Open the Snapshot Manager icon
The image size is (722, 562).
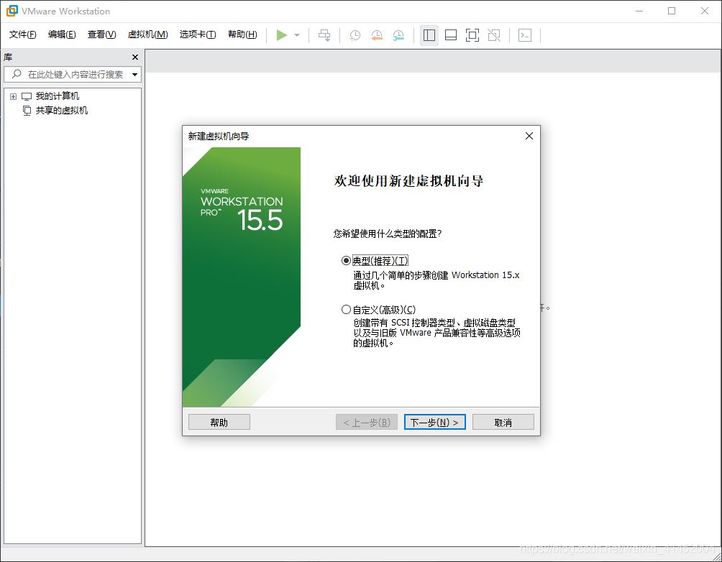coord(398,34)
